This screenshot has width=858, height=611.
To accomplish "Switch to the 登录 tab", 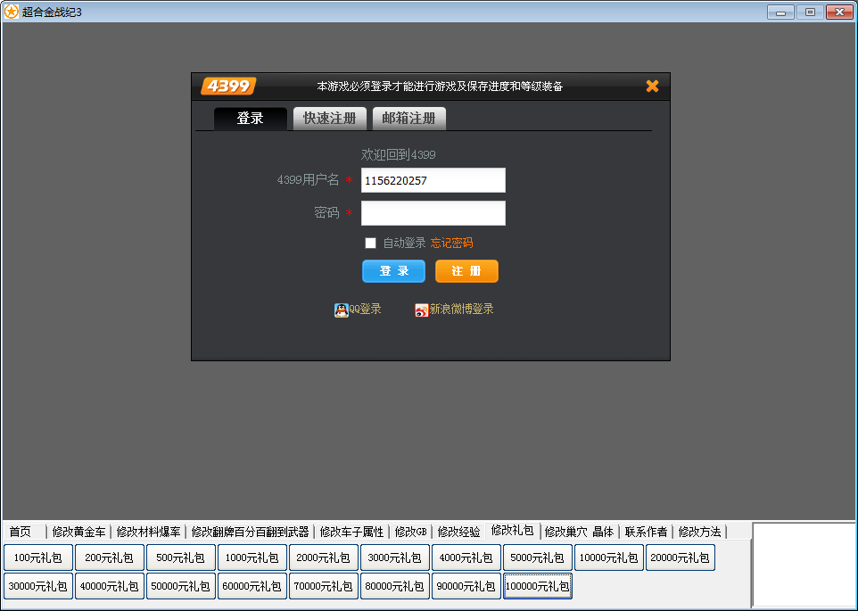I will [x=250, y=118].
